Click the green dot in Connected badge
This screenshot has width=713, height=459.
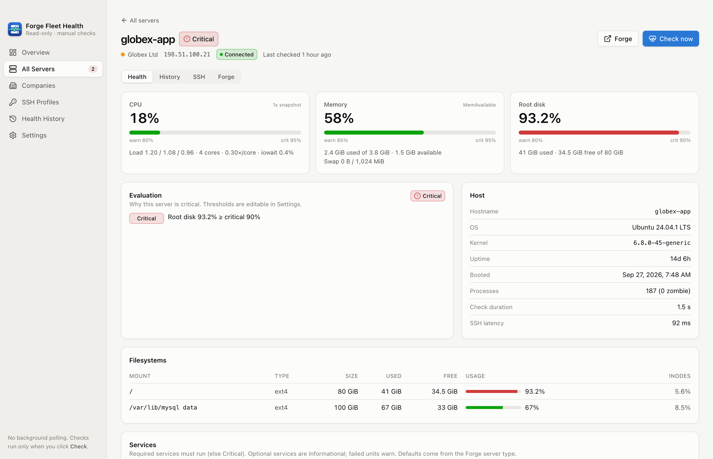click(221, 55)
